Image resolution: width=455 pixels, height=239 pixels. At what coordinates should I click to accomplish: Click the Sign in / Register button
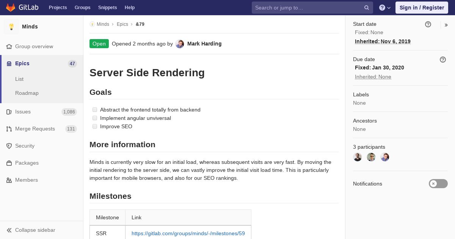coord(422,8)
